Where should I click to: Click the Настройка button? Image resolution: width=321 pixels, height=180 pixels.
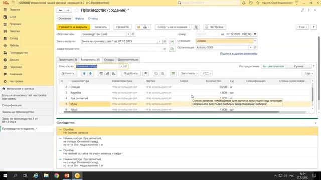click(x=215, y=27)
